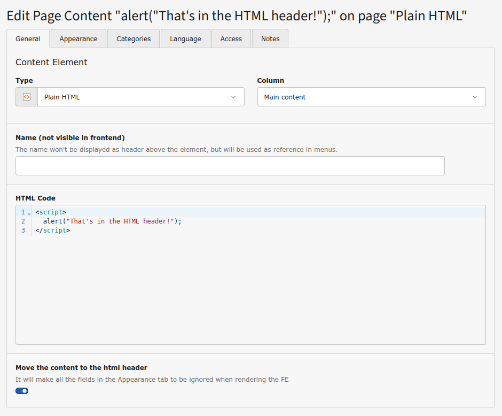This screenshot has width=502, height=416.
Task: Open the Notes tab
Action: (x=270, y=38)
